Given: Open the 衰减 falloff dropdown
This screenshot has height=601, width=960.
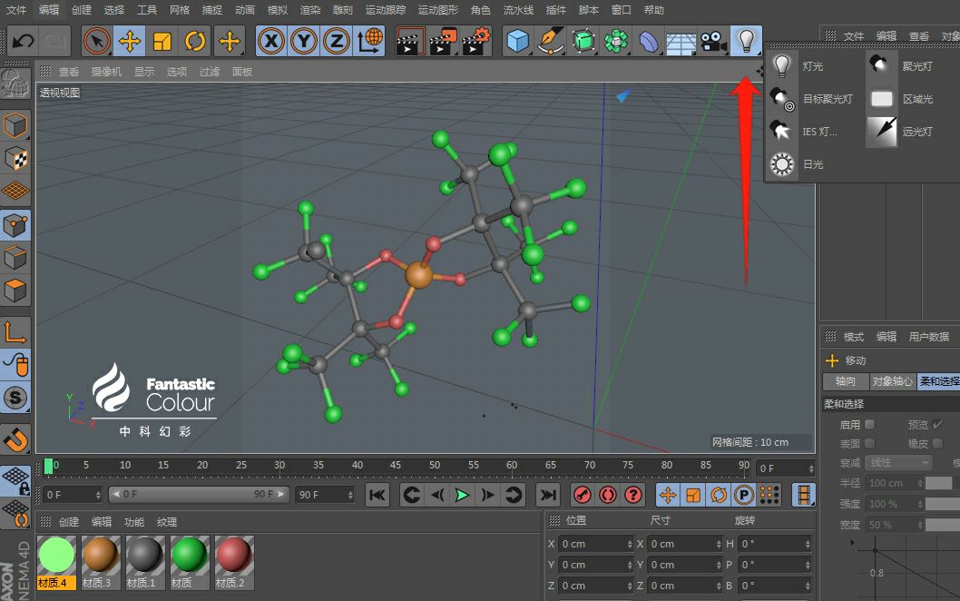Looking at the screenshot, I should [898, 463].
